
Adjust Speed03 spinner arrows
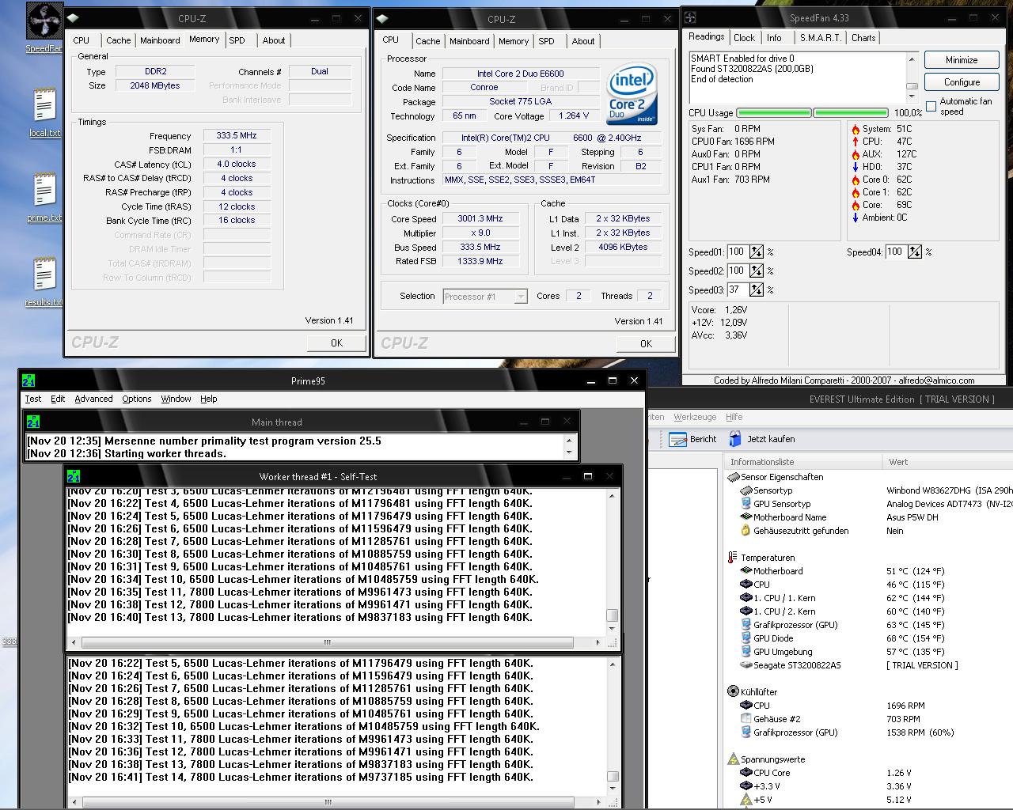pyautogui.click(x=757, y=290)
